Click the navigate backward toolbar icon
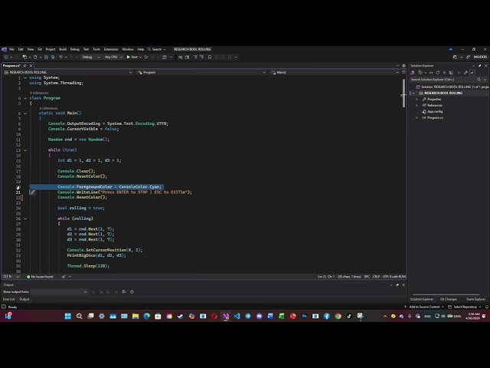The image size is (490, 368). (x=6, y=57)
